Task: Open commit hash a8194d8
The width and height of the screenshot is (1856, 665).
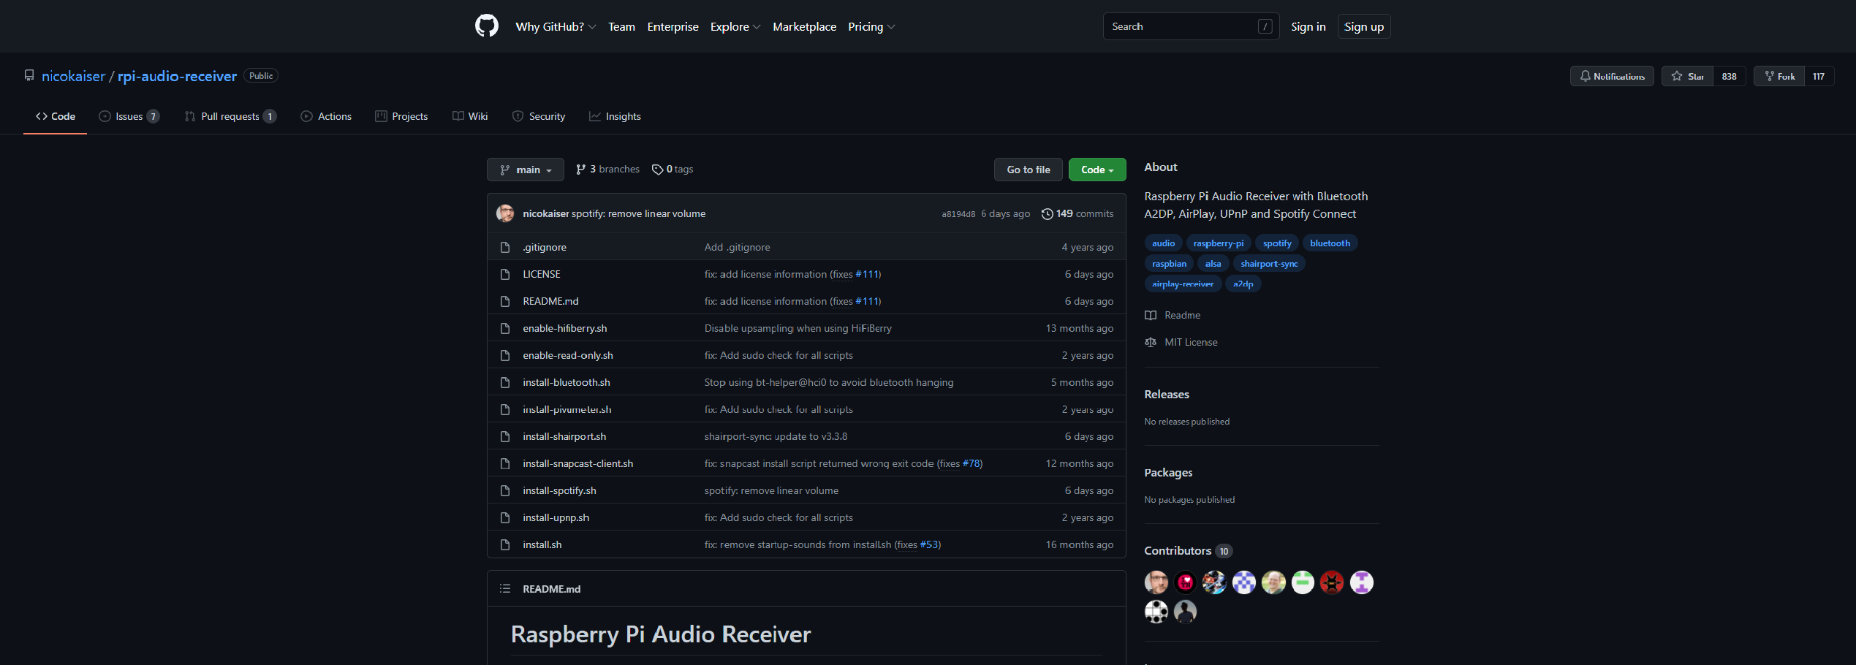Action: click(958, 214)
